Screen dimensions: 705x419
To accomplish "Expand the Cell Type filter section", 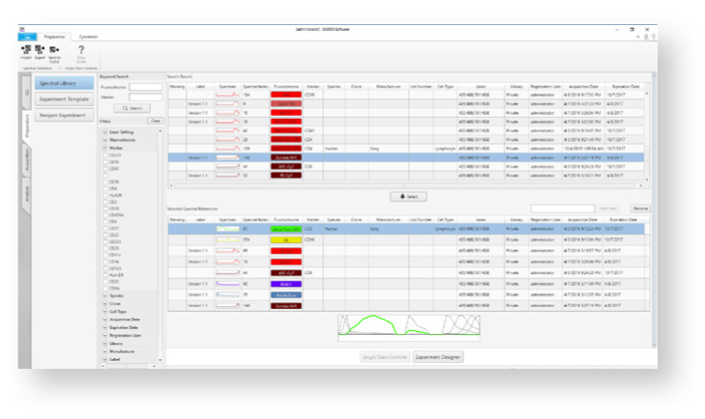I will (103, 311).
